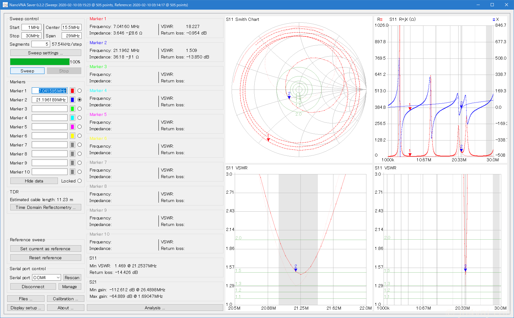The width and height of the screenshot is (514, 318).
Task: Click marker 2 triangle on the Smith chart
Action: pyautogui.click(x=289, y=98)
